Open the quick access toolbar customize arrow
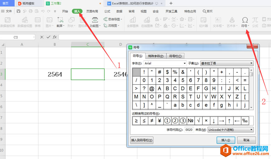Viewport: 271px width, 159px height. 55,11
